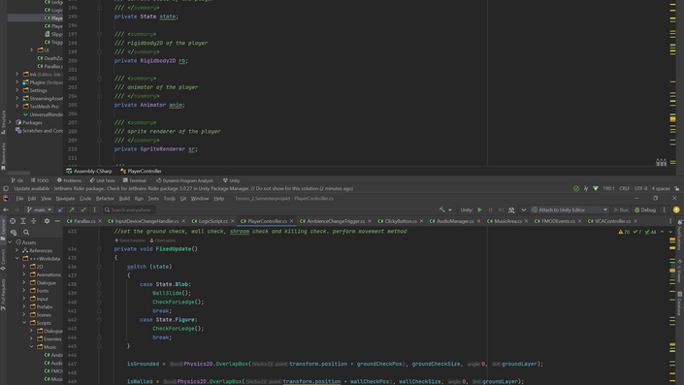Click the lambda icon in status bar
Image resolution: width=684 pixels, height=385 pixels.
(586, 188)
